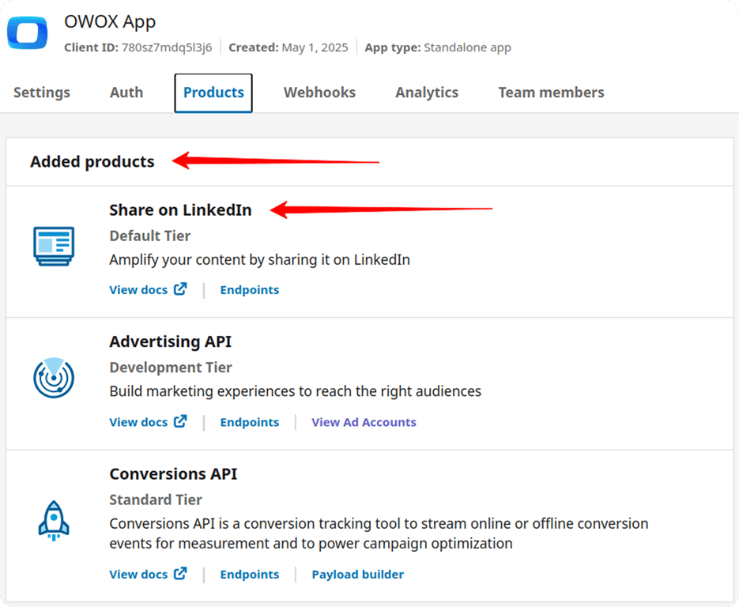This screenshot has height=607, width=739.
Task: Click the OWOX App title text
Action: click(110, 22)
